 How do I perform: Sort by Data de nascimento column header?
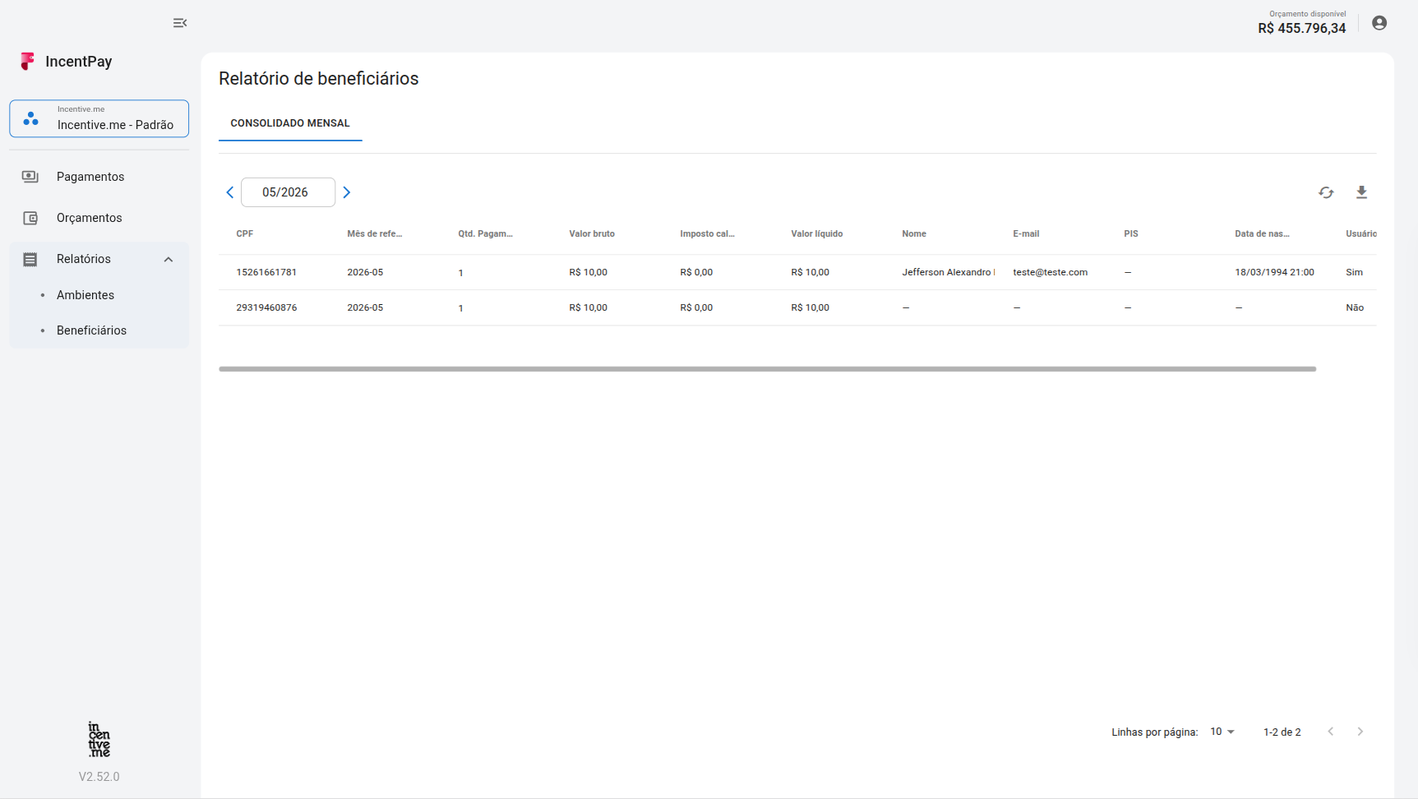tap(1262, 234)
